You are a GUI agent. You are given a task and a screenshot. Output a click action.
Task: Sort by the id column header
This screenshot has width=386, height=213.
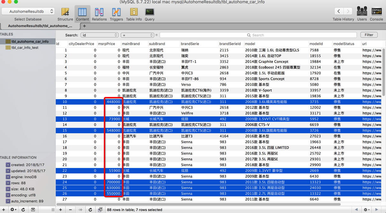pos(62,44)
